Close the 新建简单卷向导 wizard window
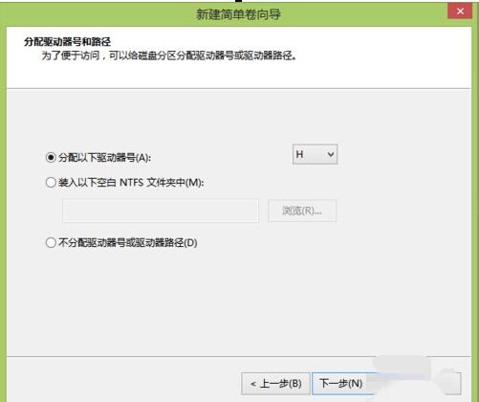This screenshot has width=479, height=402. point(460,11)
